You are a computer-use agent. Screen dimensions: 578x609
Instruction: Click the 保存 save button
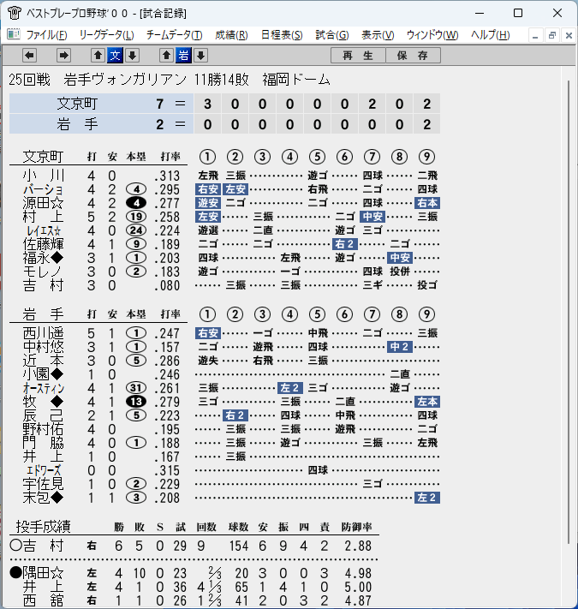coord(413,56)
